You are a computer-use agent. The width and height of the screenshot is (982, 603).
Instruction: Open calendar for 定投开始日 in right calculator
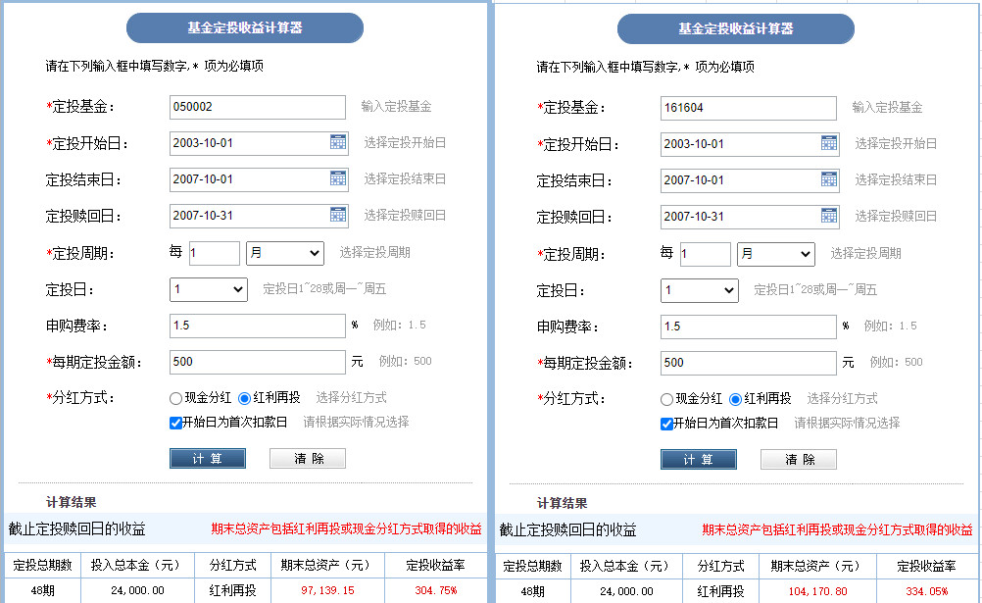click(x=829, y=143)
